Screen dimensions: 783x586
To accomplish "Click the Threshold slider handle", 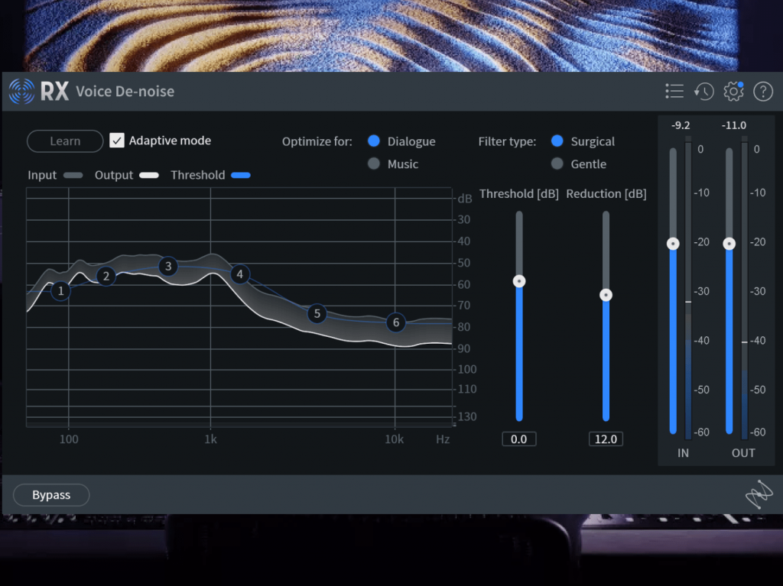I will point(519,281).
